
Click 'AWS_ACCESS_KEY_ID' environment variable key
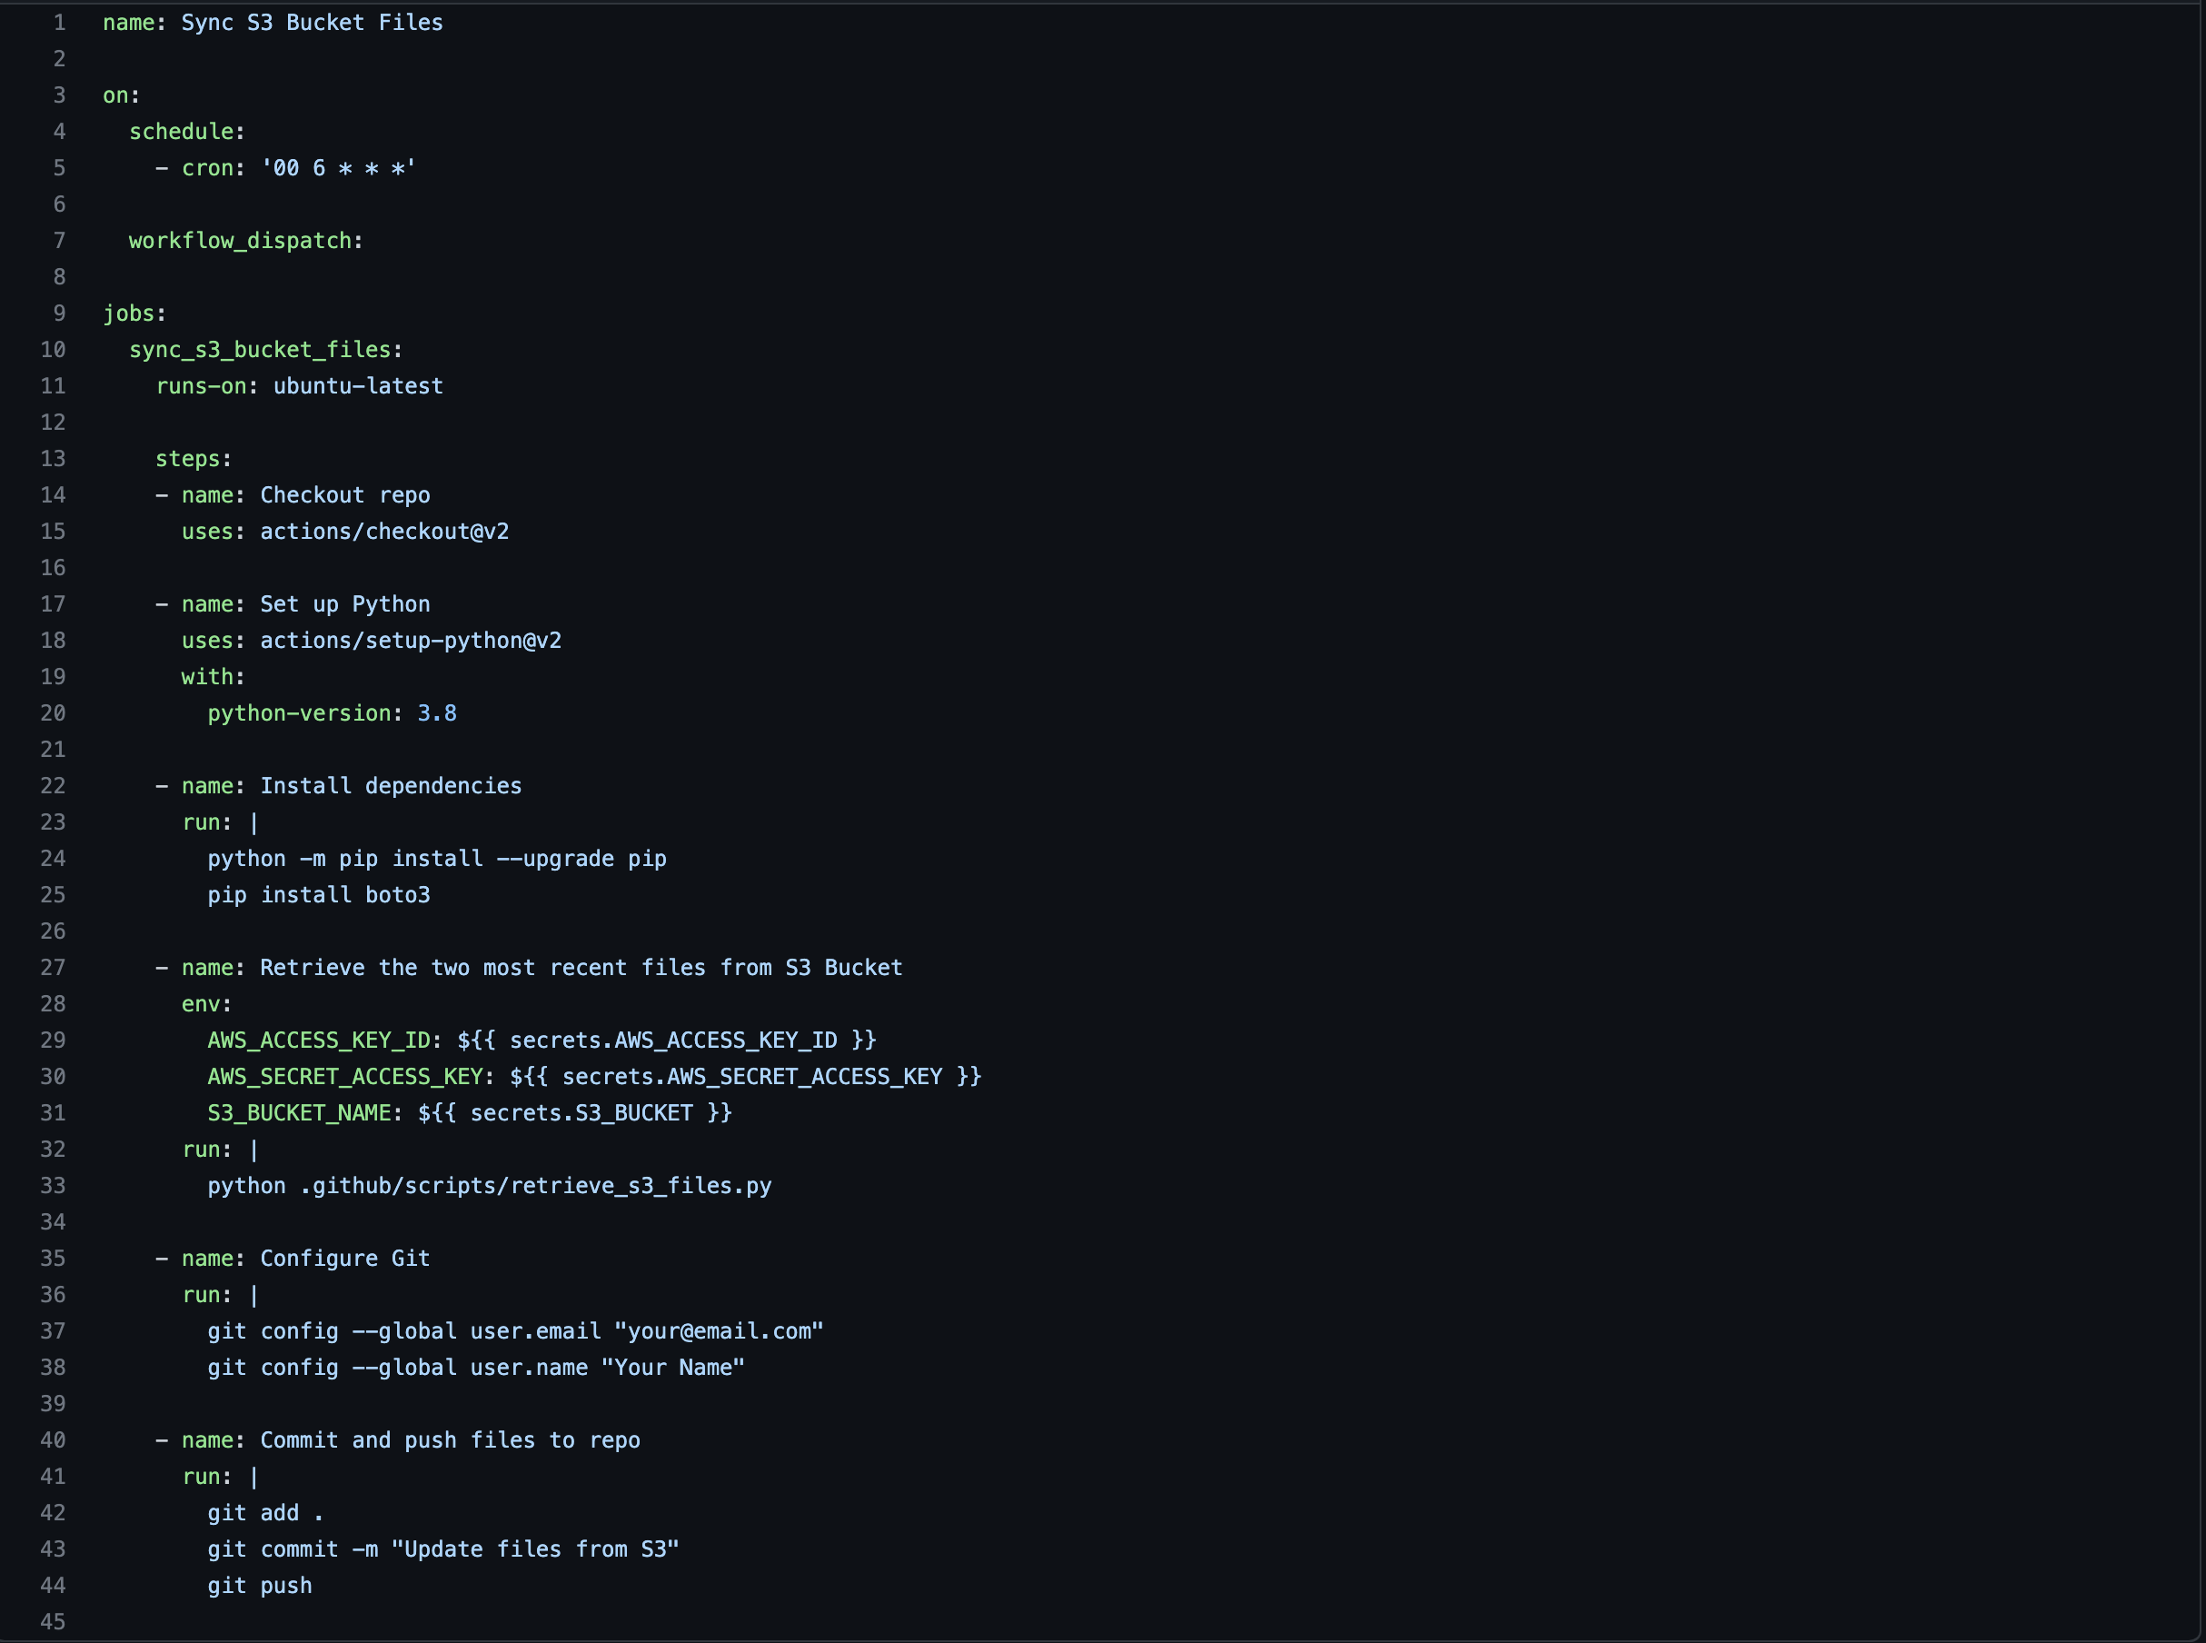point(318,1041)
